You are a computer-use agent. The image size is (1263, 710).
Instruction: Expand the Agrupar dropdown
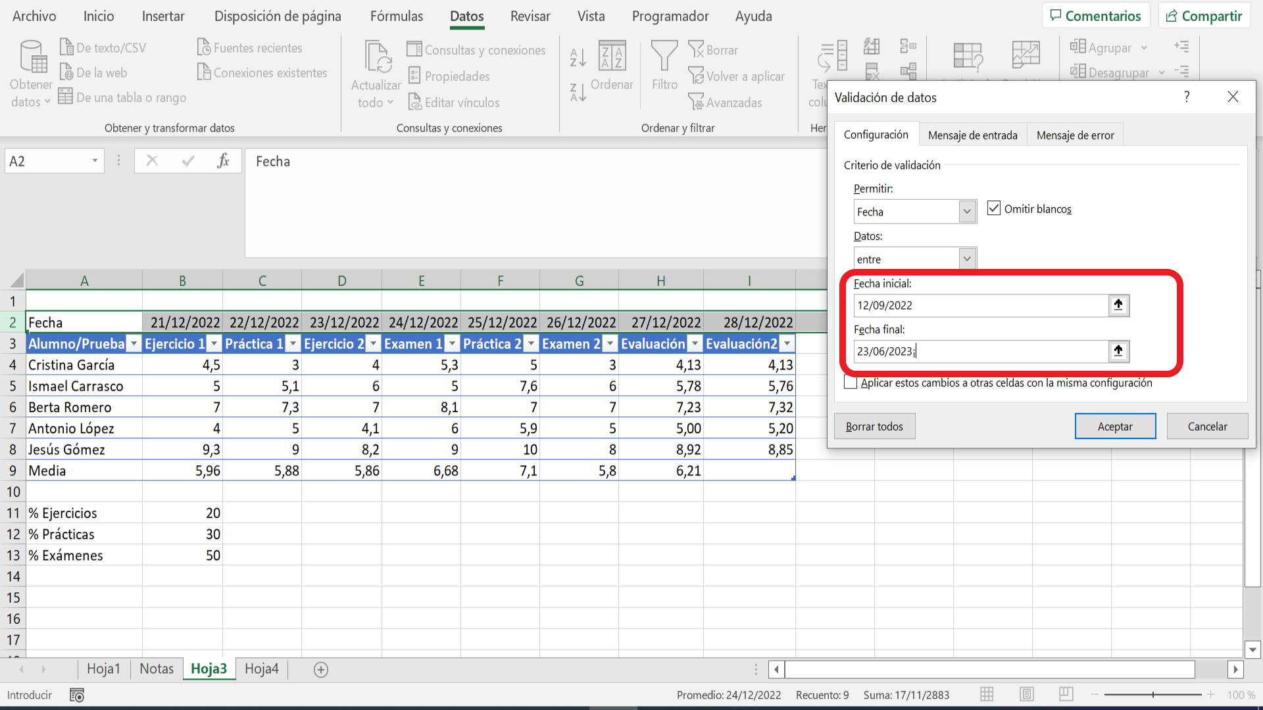tap(1144, 47)
